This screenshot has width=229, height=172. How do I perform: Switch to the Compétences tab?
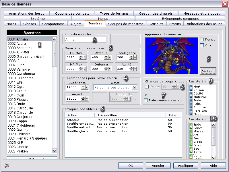click(x=54, y=24)
